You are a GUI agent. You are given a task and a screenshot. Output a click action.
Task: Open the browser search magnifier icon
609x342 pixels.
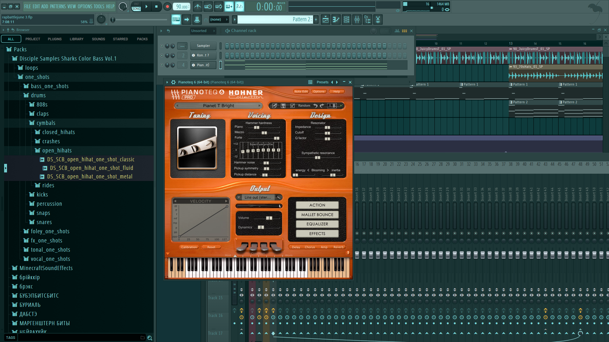(150, 338)
